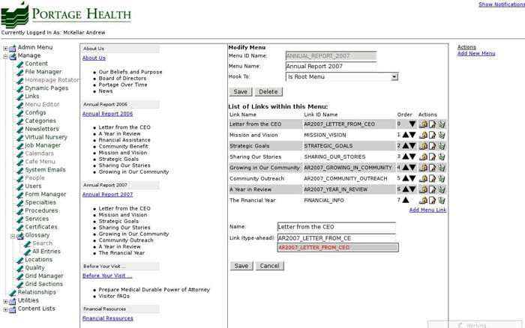Move Letter from the CEO down in order

tap(412, 124)
